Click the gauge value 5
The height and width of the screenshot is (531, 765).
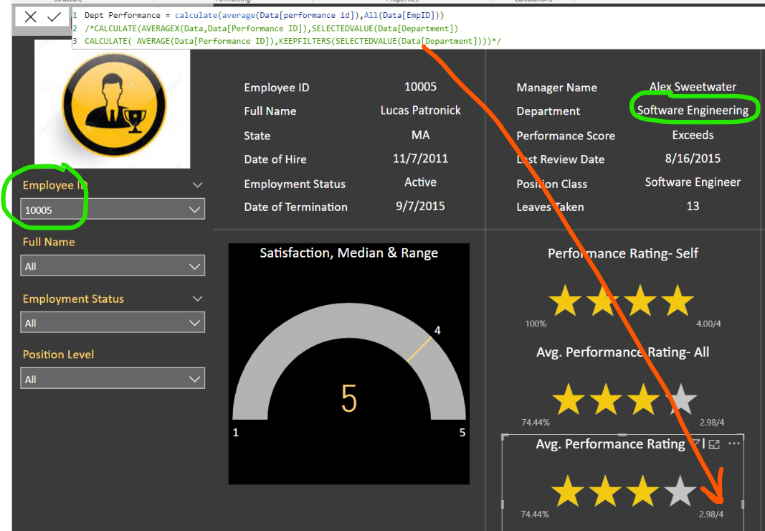click(x=349, y=398)
